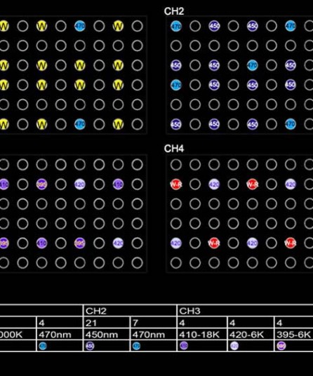Click the 395-6K table cell
313x376 pixels.
tap(294, 335)
